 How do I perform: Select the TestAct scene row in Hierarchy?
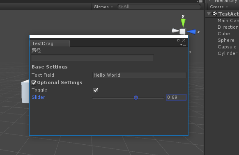[222, 14]
